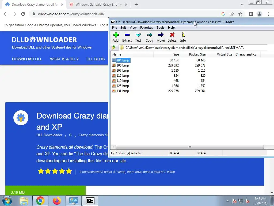Screen dimensions: 274x206
Task: Open the Edit menu in 7-Zip
Action: pos(123,28)
